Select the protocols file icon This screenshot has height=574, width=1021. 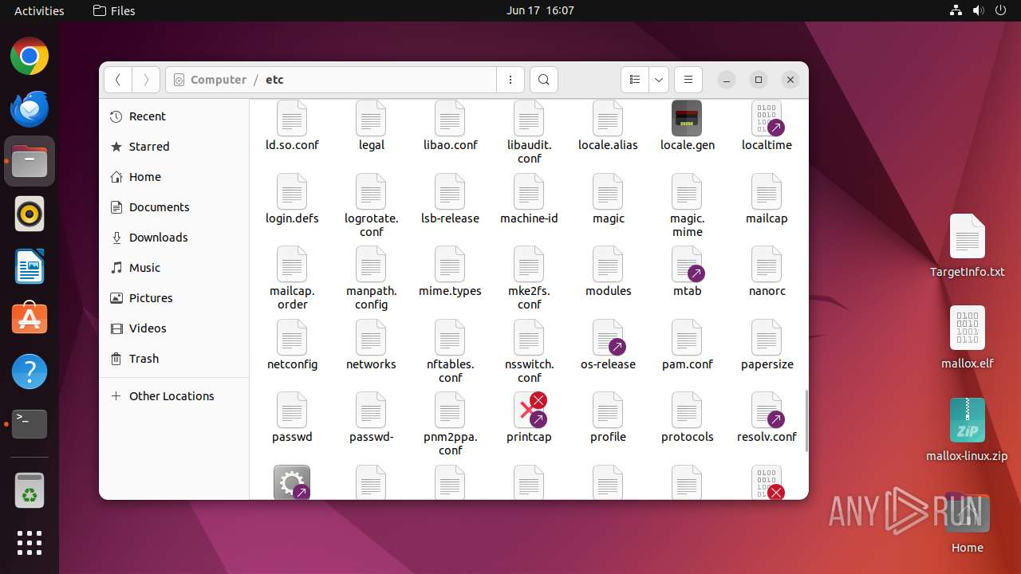click(687, 410)
